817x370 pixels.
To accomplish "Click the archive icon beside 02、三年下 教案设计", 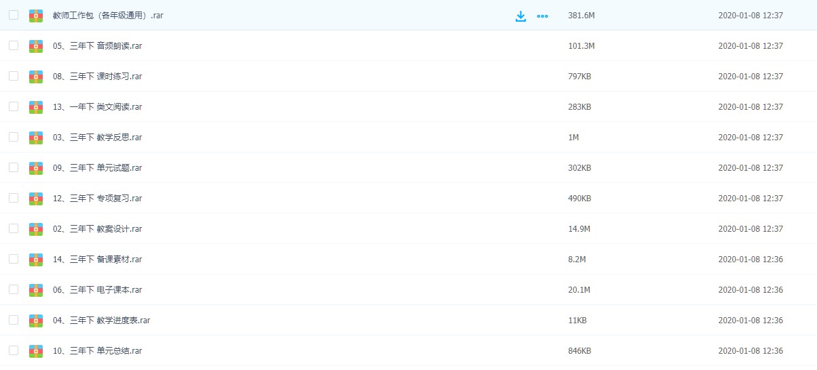I will (x=36, y=229).
